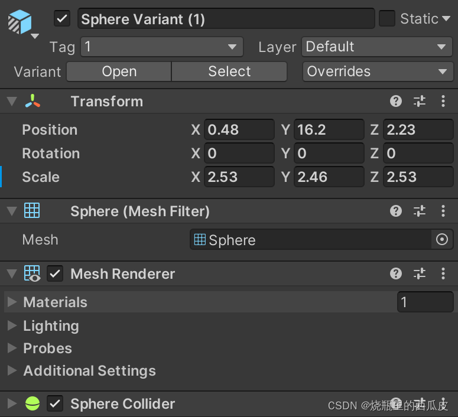Viewport: 458px width, 417px height.
Task: Click the Mesh Filter grid icon
Action: coord(32,210)
